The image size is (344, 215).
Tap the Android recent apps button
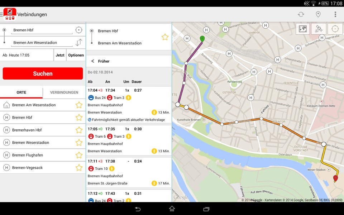[x=206, y=209]
